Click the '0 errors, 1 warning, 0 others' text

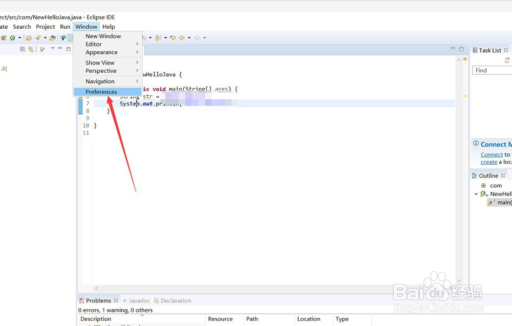coord(115,310)
